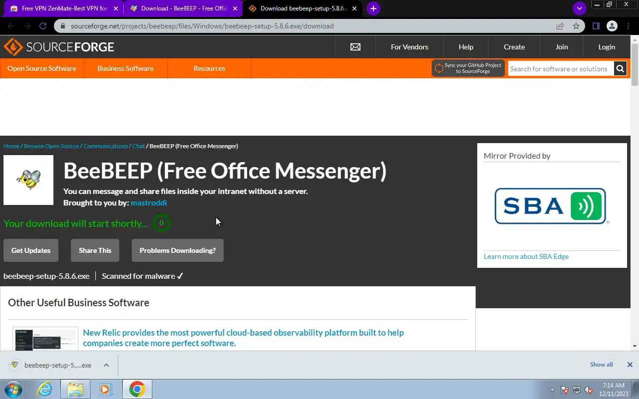Click Learn more about SBA Edge
Image resolution: width=639 pixels, height=399 pixels.
[526, 256]
